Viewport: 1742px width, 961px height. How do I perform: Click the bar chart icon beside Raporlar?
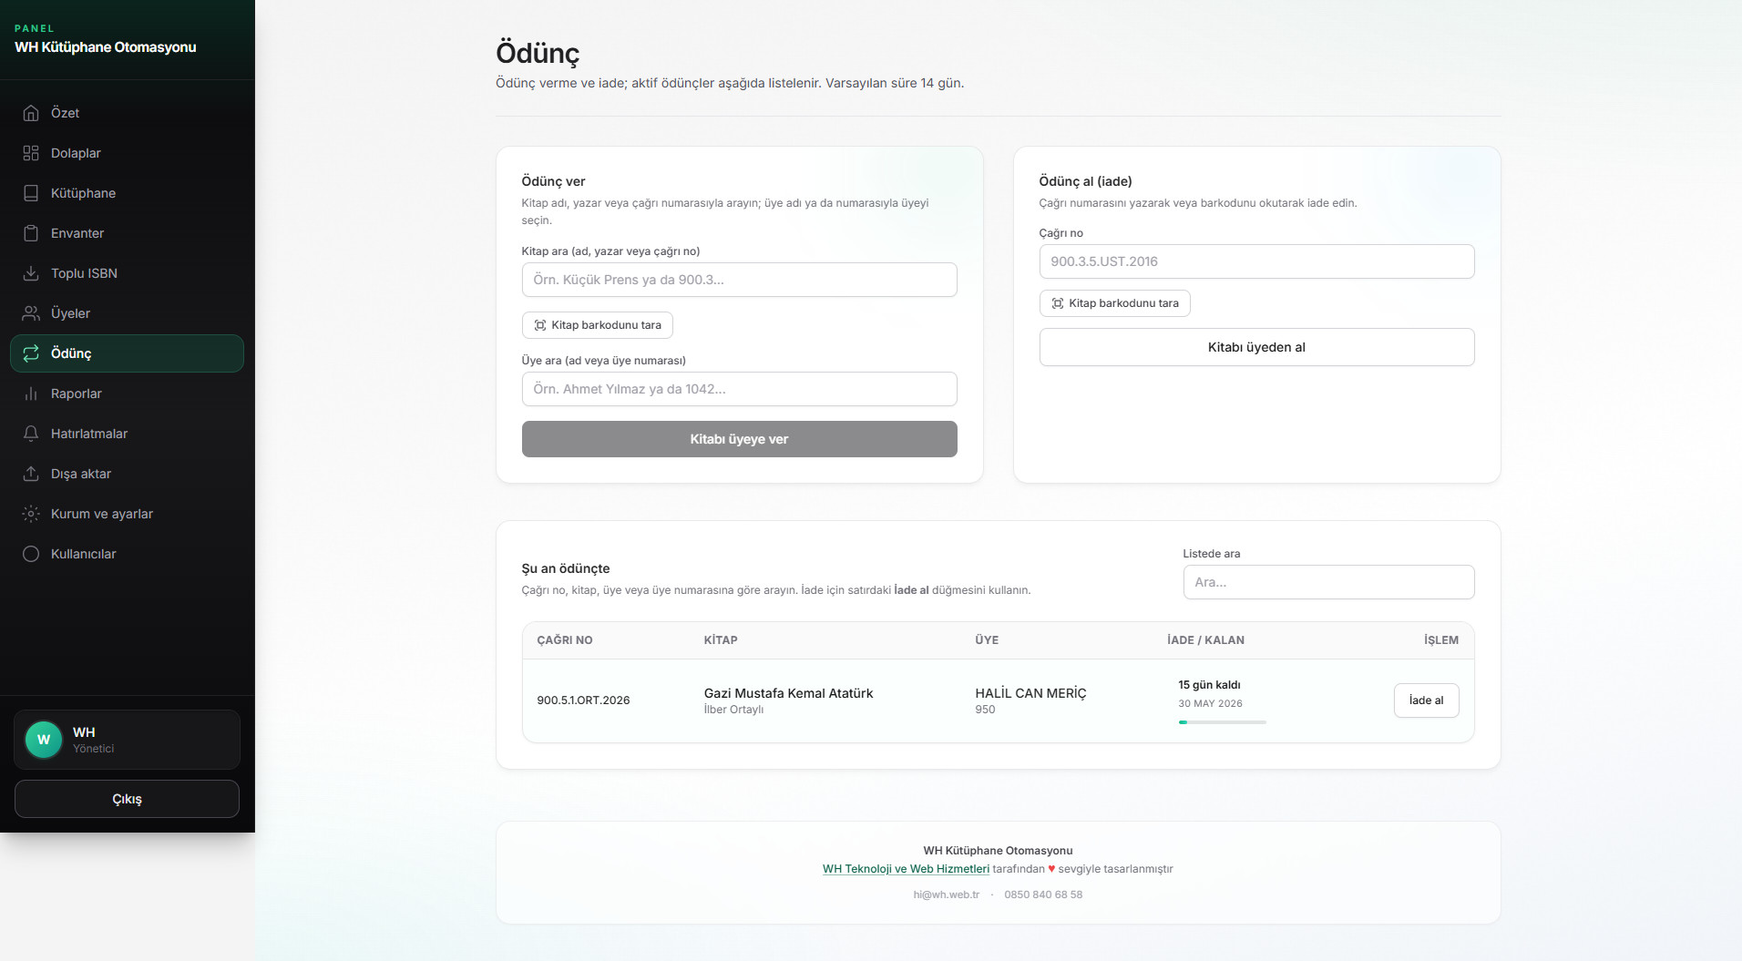tap(31, 394)
